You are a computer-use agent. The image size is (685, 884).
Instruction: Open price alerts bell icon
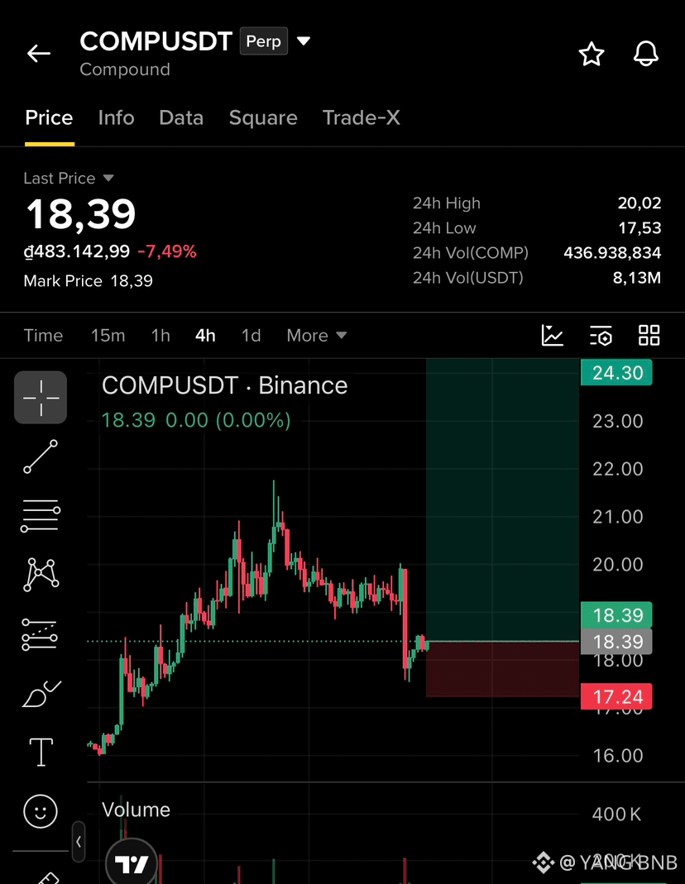point(645,54)
